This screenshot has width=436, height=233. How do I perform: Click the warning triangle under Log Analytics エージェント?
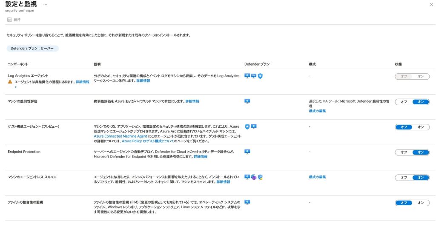(x=10, y=81)
